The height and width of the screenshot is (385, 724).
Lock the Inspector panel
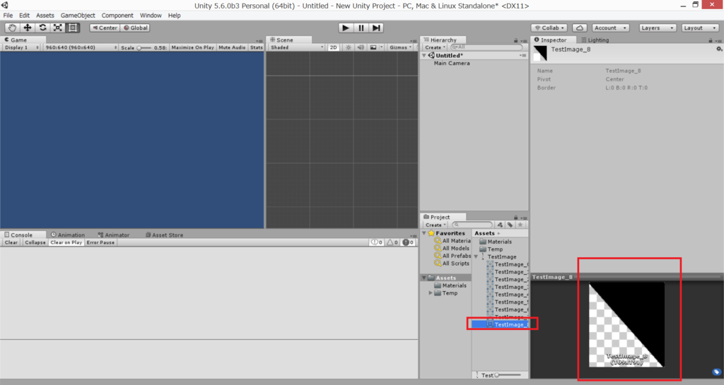[x=710, y=40]
